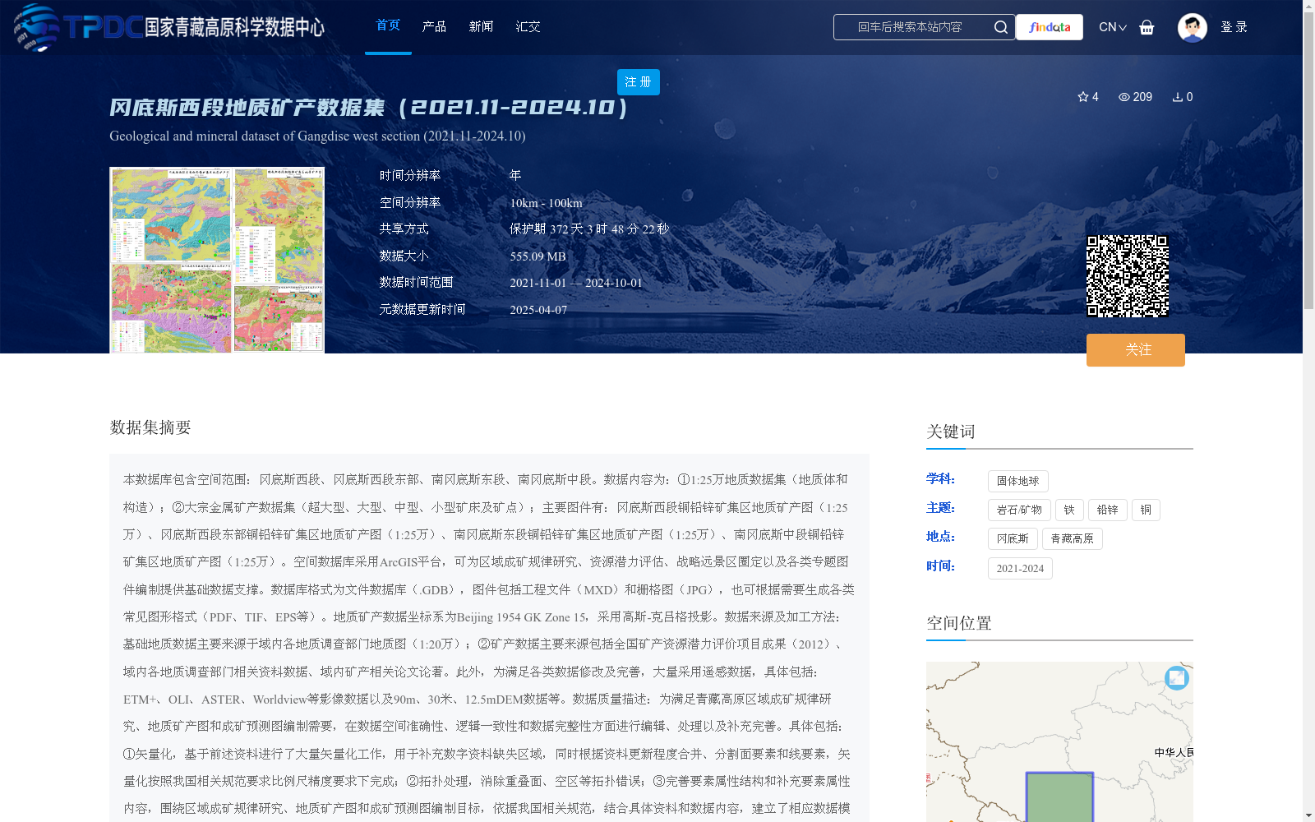Image resolution: width=1315 pixels, height=822 pixels.
Task: Click the 空间位置 heading
Action: [959, 623]
